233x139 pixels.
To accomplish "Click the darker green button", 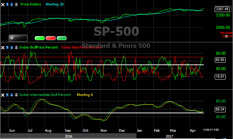I will point(61,38).
